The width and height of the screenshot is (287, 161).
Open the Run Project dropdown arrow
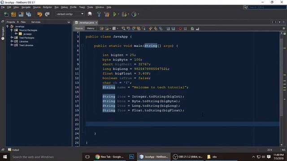coord(118,14)
